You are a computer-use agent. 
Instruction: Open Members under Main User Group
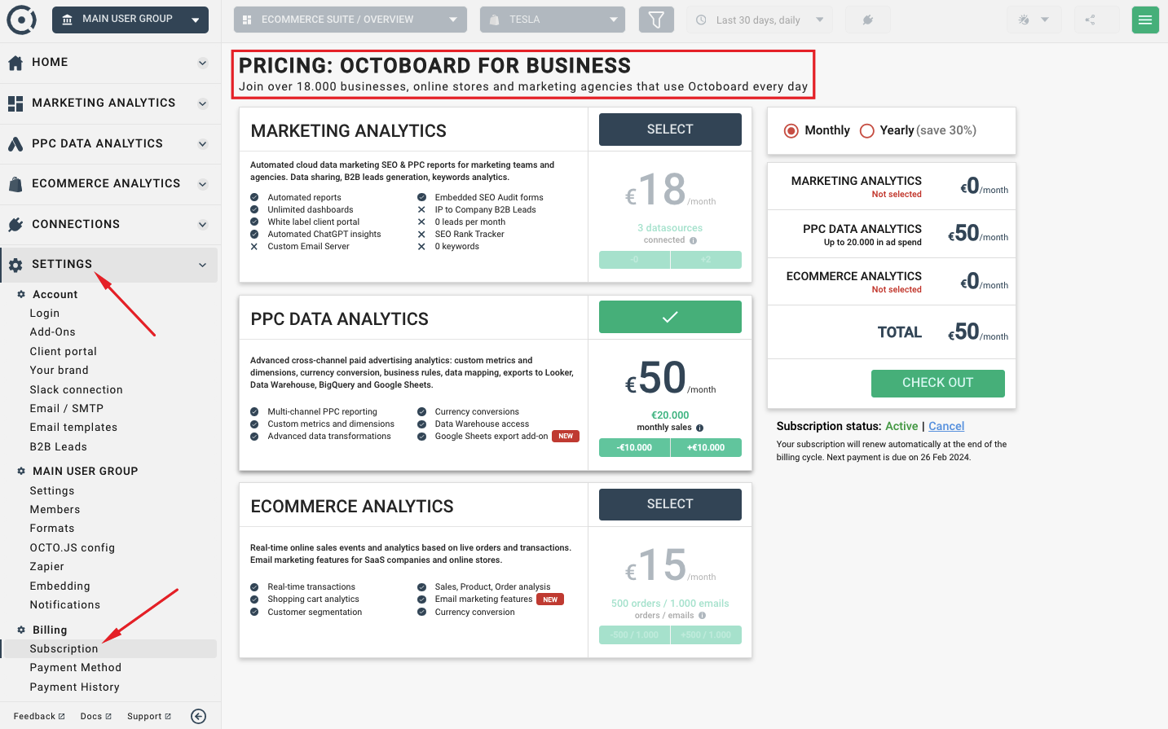pyautogui.click(x=55, y=510)
